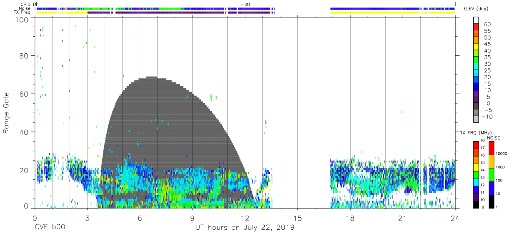
Task: Click the "45" label on elevation colorbar
Action: pyautogui.click(x=487, y=44)
